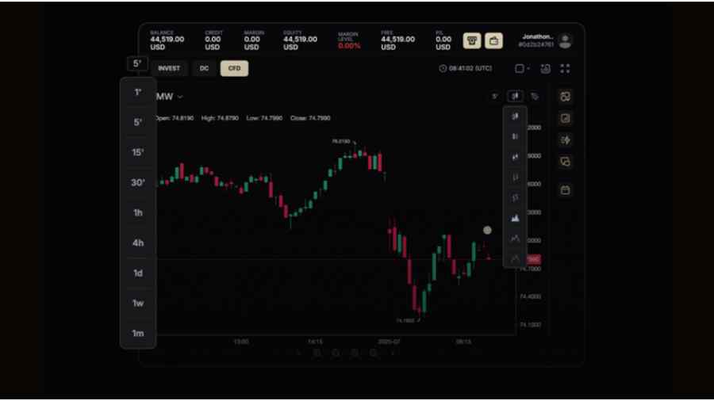Toggle the chart type selector button
The width and height of the screenshot is (714, 401).
[x=515, y=97]
